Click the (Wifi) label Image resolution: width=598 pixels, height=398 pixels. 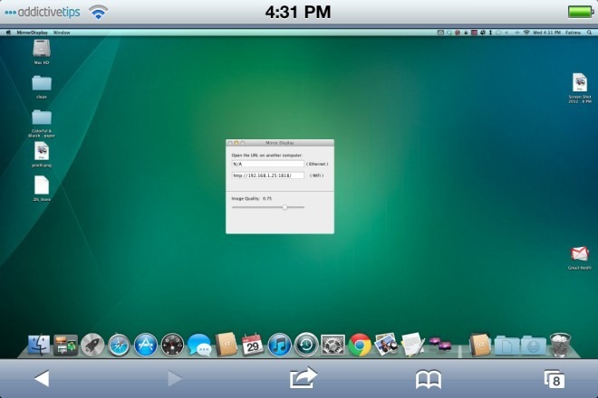(x=316, y=175)
